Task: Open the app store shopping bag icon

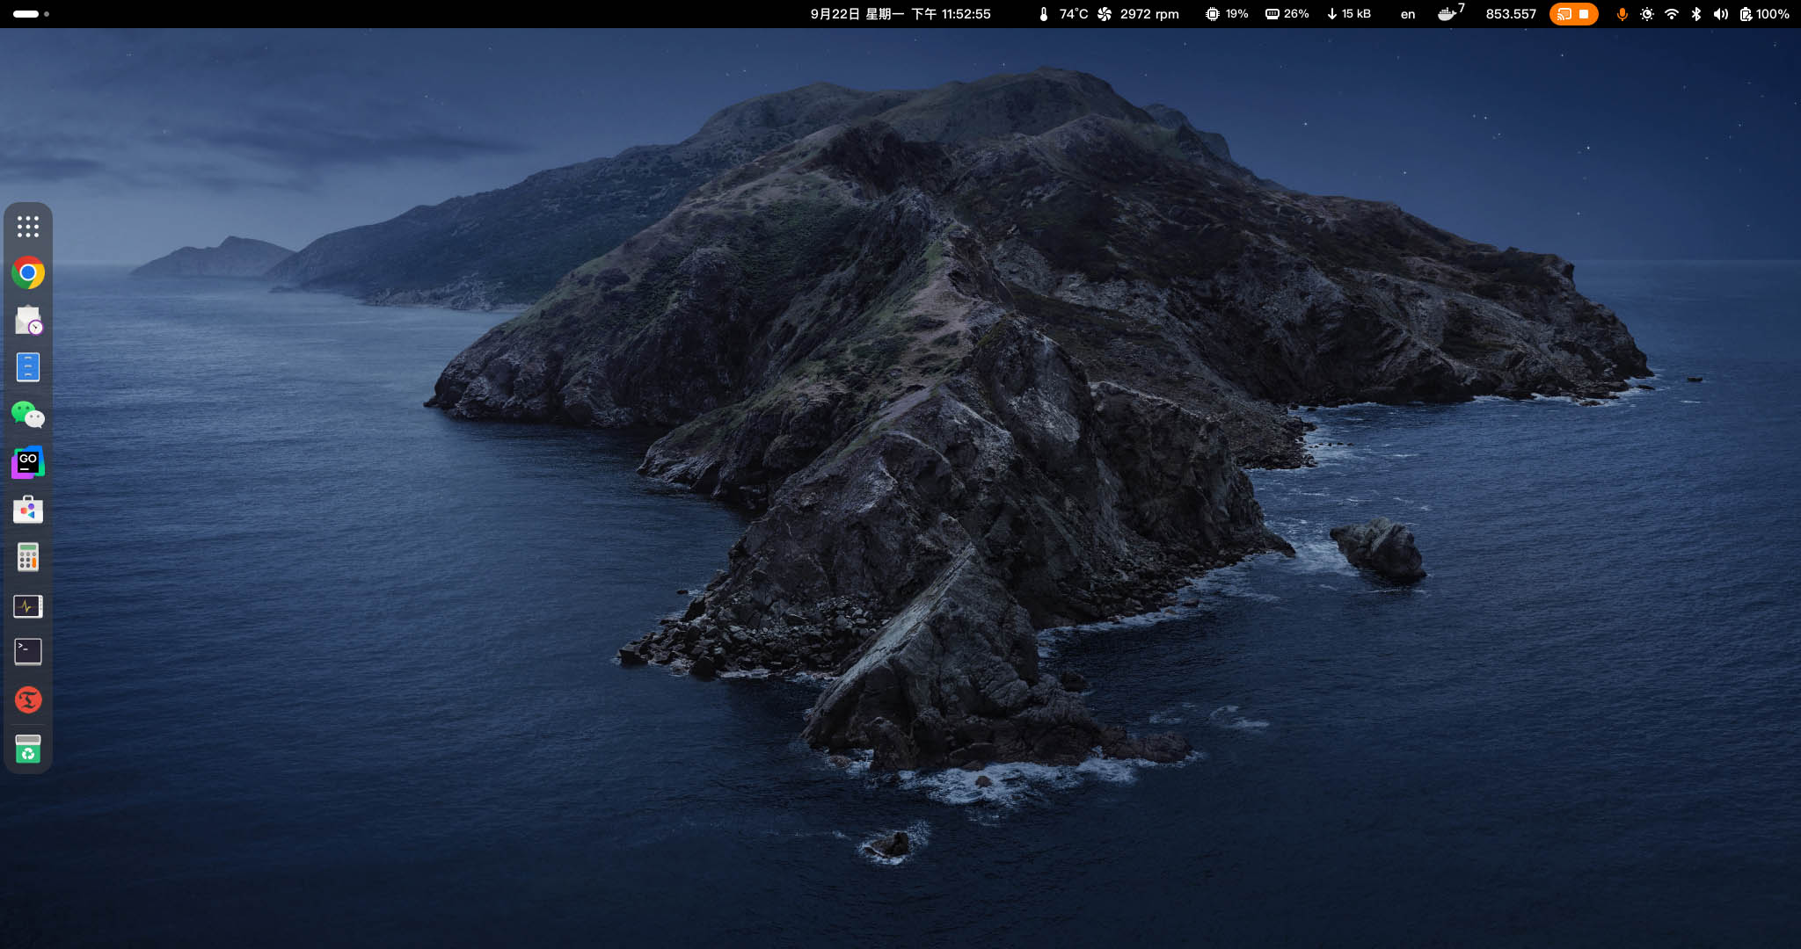Action: [x=28, y=510]
